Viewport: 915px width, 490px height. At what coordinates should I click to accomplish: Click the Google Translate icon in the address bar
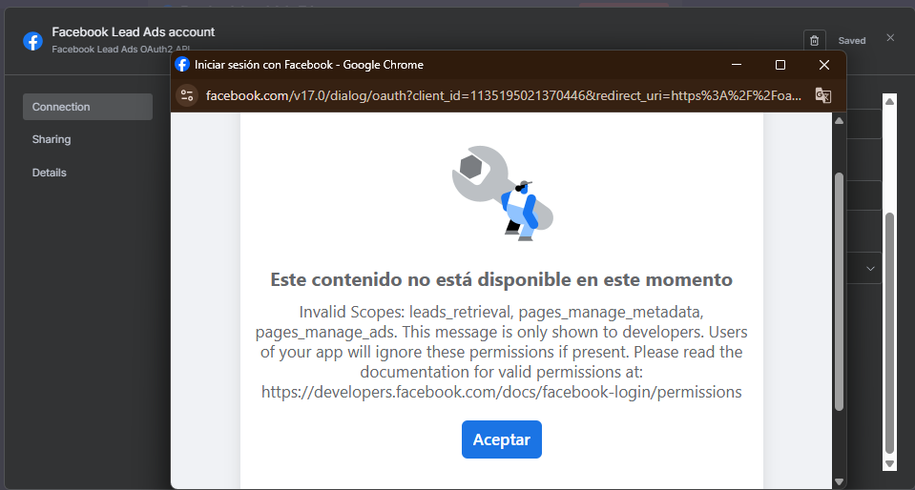(822, 95)
